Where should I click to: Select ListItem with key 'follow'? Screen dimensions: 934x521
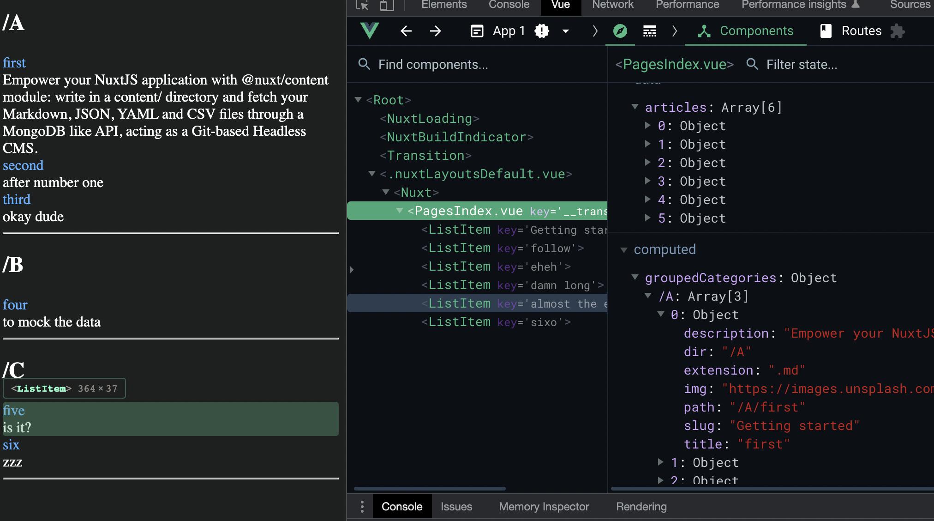(503, 248)
